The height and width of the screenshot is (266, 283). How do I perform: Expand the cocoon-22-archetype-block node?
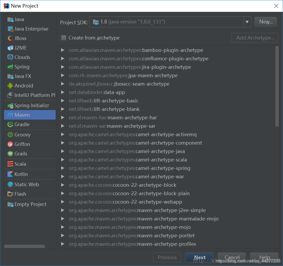[63, 185]
